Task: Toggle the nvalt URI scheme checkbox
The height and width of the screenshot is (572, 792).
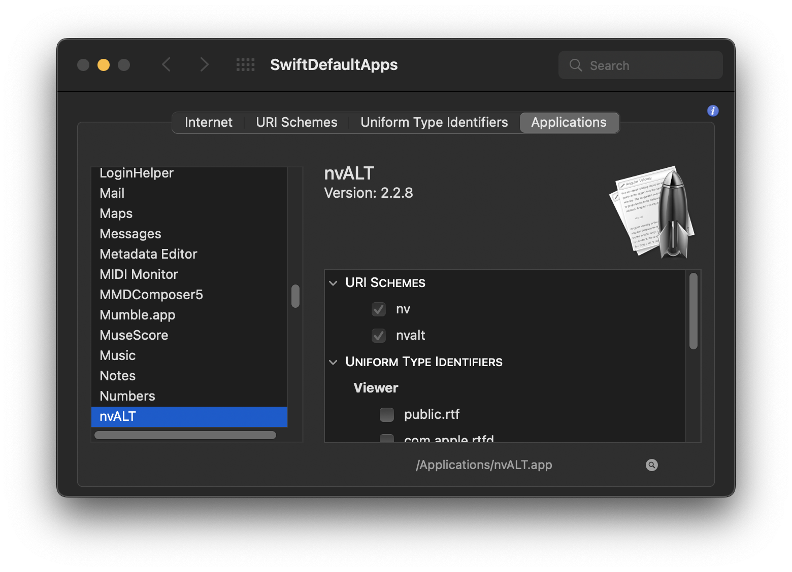Action: pos(379,336)
